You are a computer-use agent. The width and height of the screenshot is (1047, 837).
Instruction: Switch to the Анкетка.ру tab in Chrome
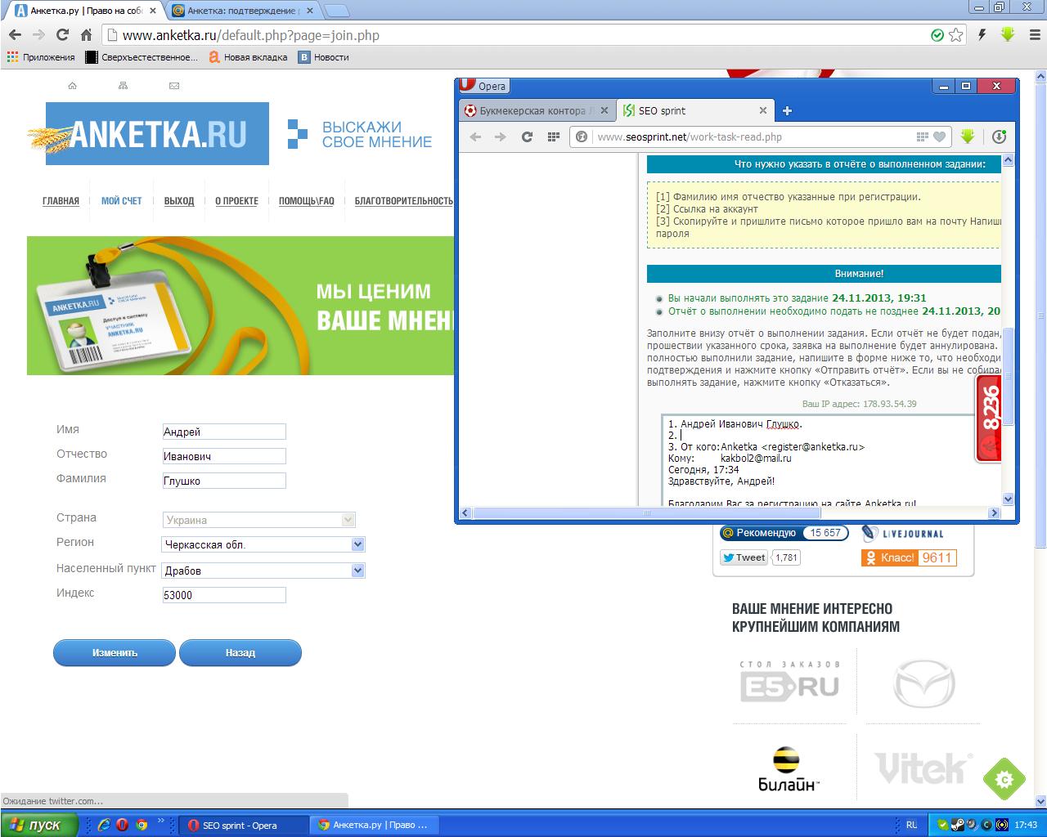86,11
